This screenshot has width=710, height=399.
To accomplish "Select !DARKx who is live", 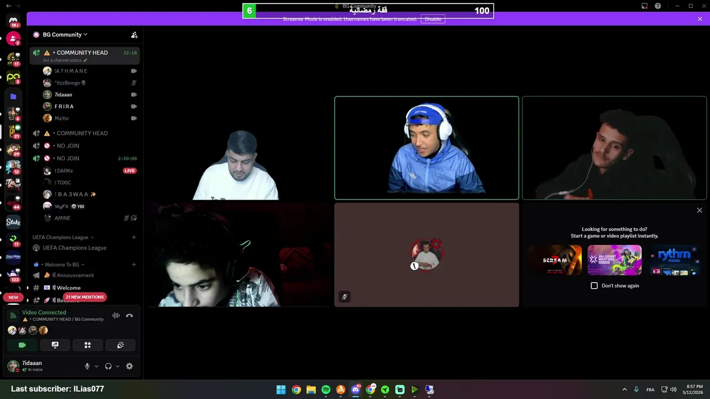I will pyautogui.click(x=90, y=171).
